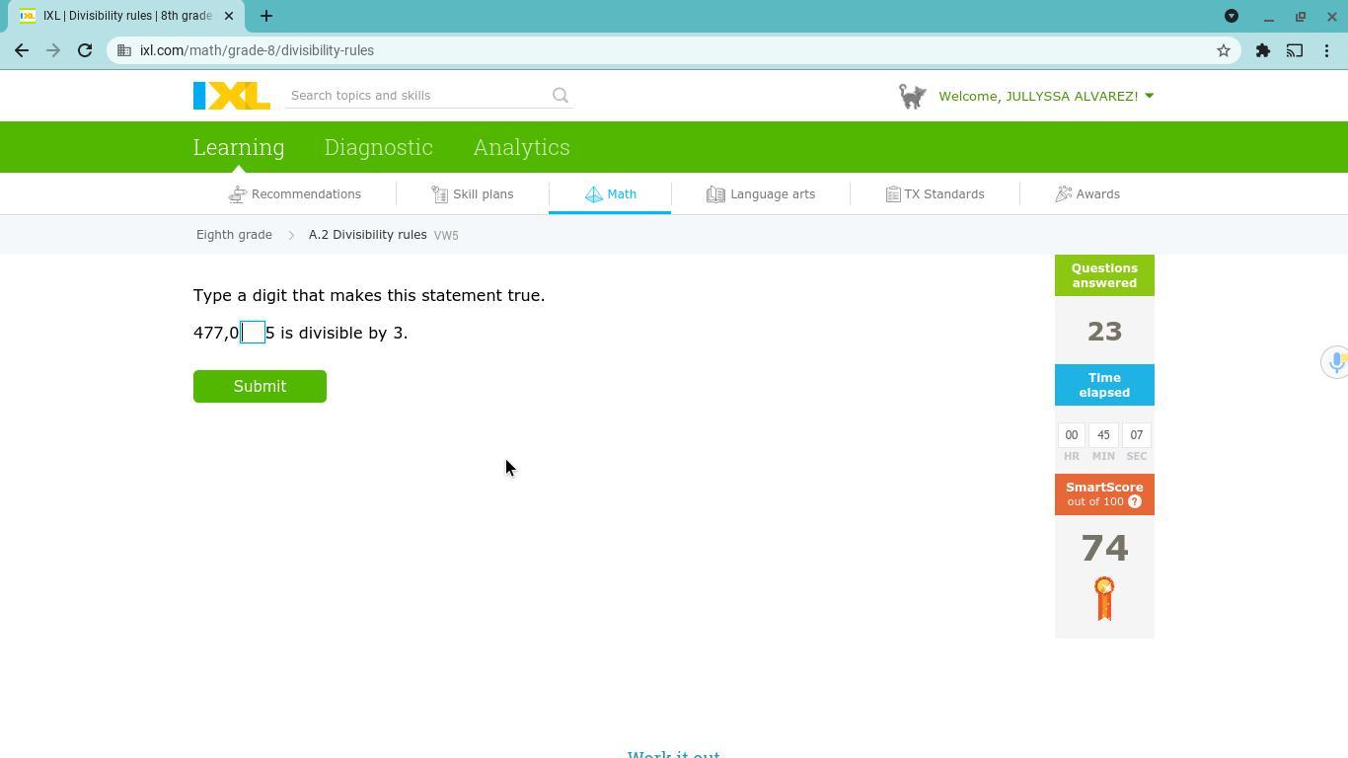
Task: Click the missing digit answer box
Action: 253,333
